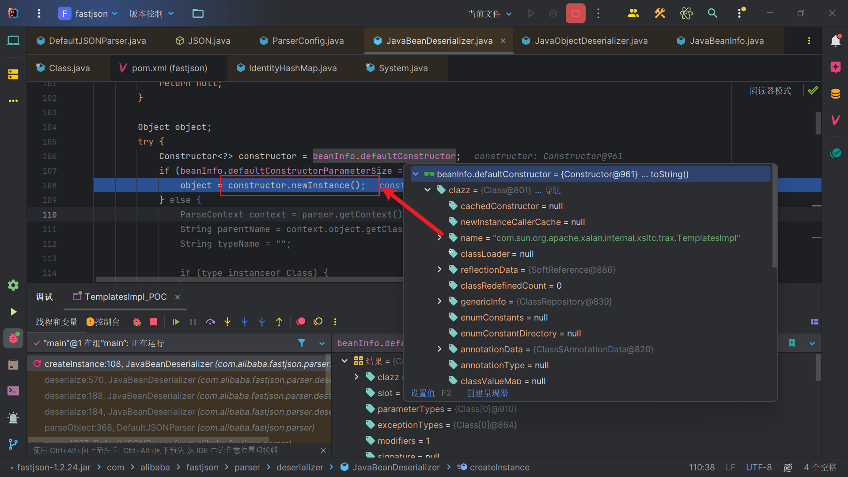Open the Run tool window
This screenshot has height=477, width=848.
click(x=13, y=312)
